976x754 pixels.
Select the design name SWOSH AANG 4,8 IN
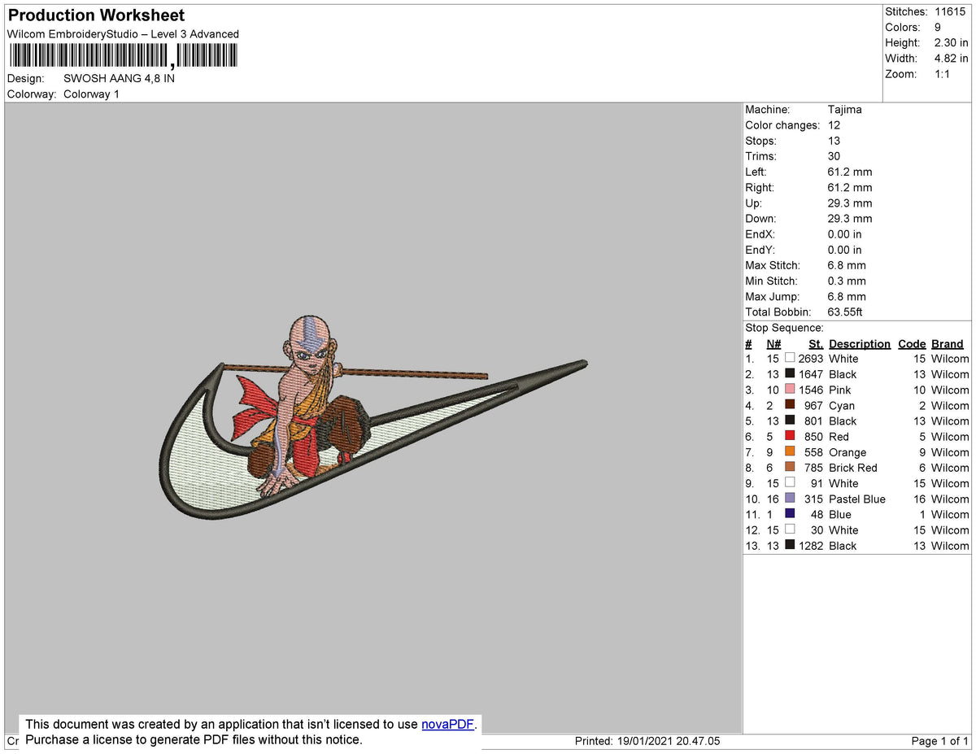click(120, 78)
